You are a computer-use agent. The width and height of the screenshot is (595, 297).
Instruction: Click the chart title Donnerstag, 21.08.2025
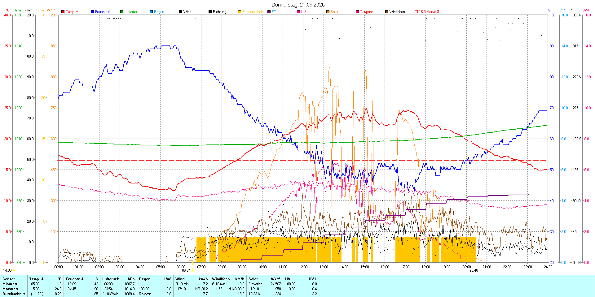298,5
